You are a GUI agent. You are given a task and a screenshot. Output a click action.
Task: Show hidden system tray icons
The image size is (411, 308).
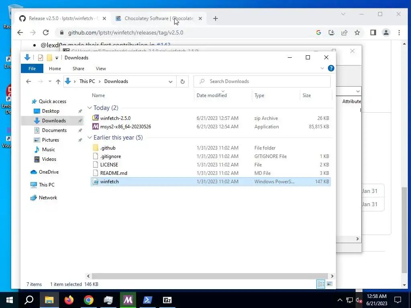point(340,300)
